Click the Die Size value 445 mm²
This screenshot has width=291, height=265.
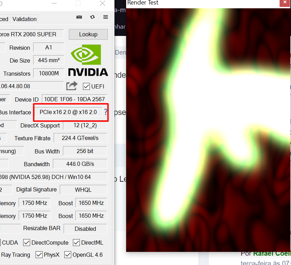pos(49,60)
